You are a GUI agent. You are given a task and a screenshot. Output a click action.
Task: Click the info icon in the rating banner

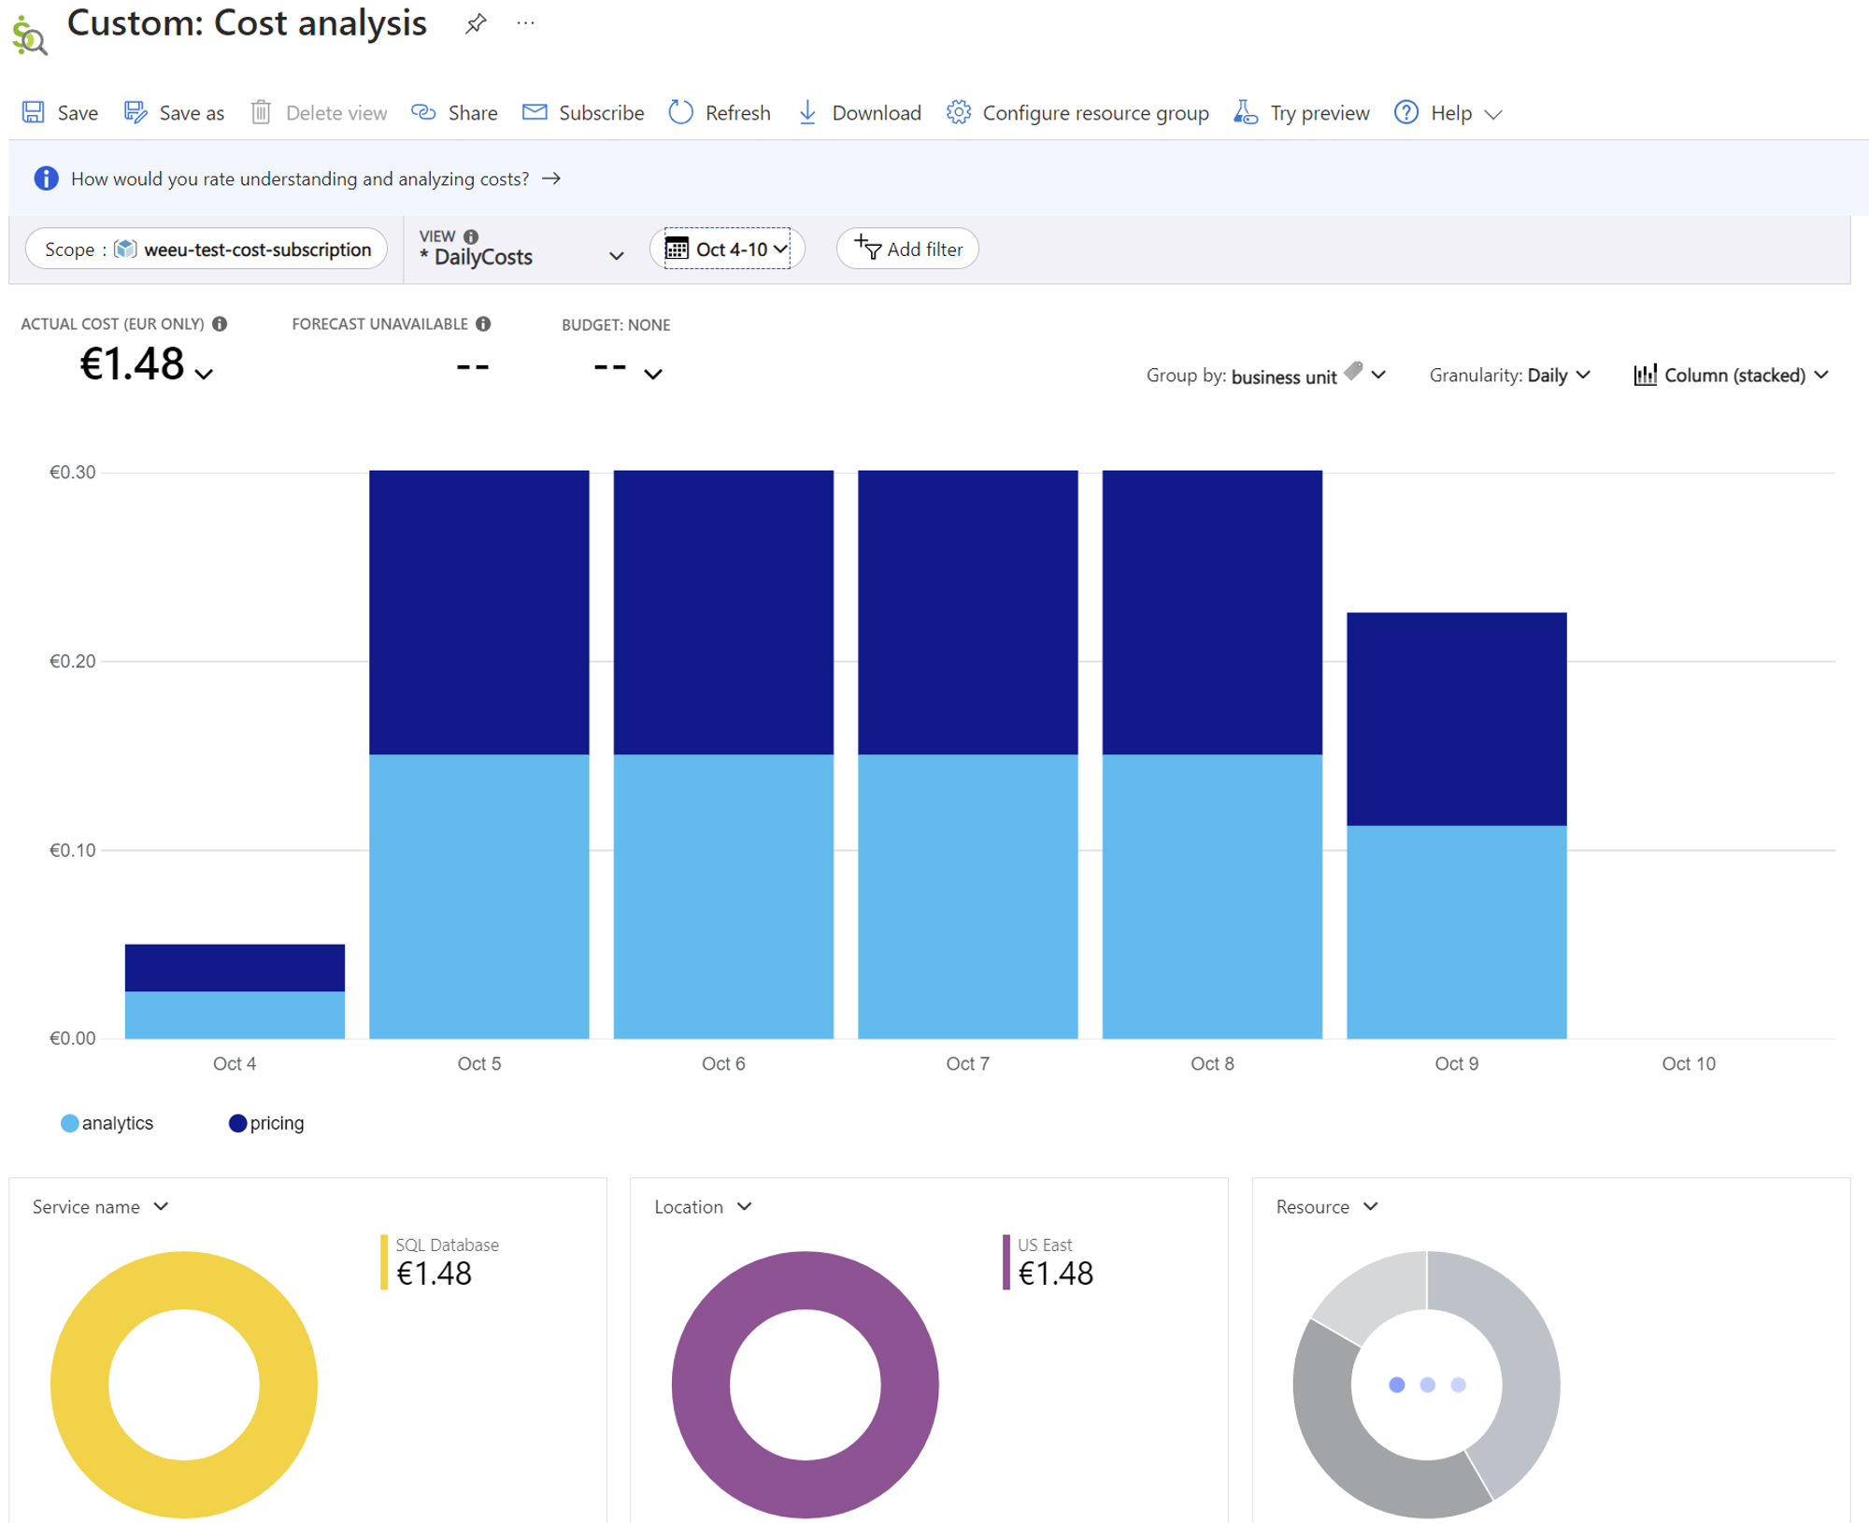tap(46, 178)
